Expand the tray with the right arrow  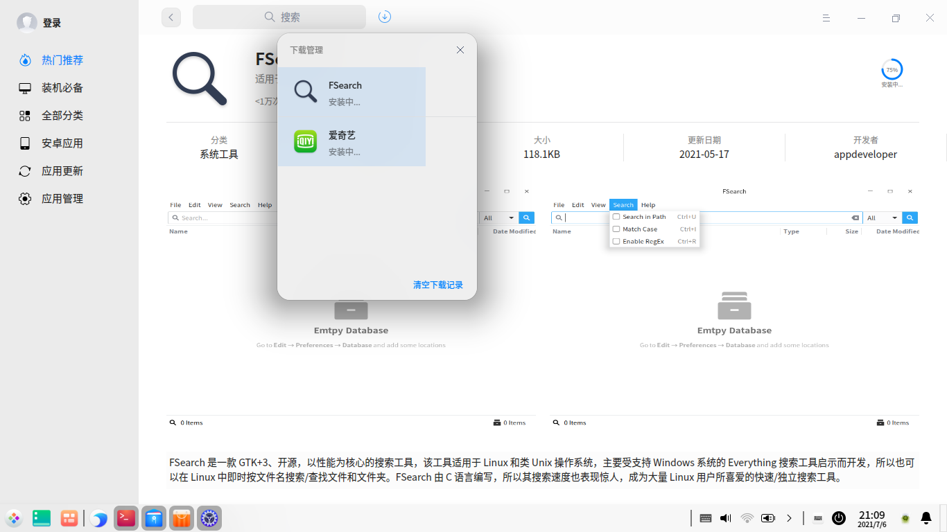(x=789, y=518)
